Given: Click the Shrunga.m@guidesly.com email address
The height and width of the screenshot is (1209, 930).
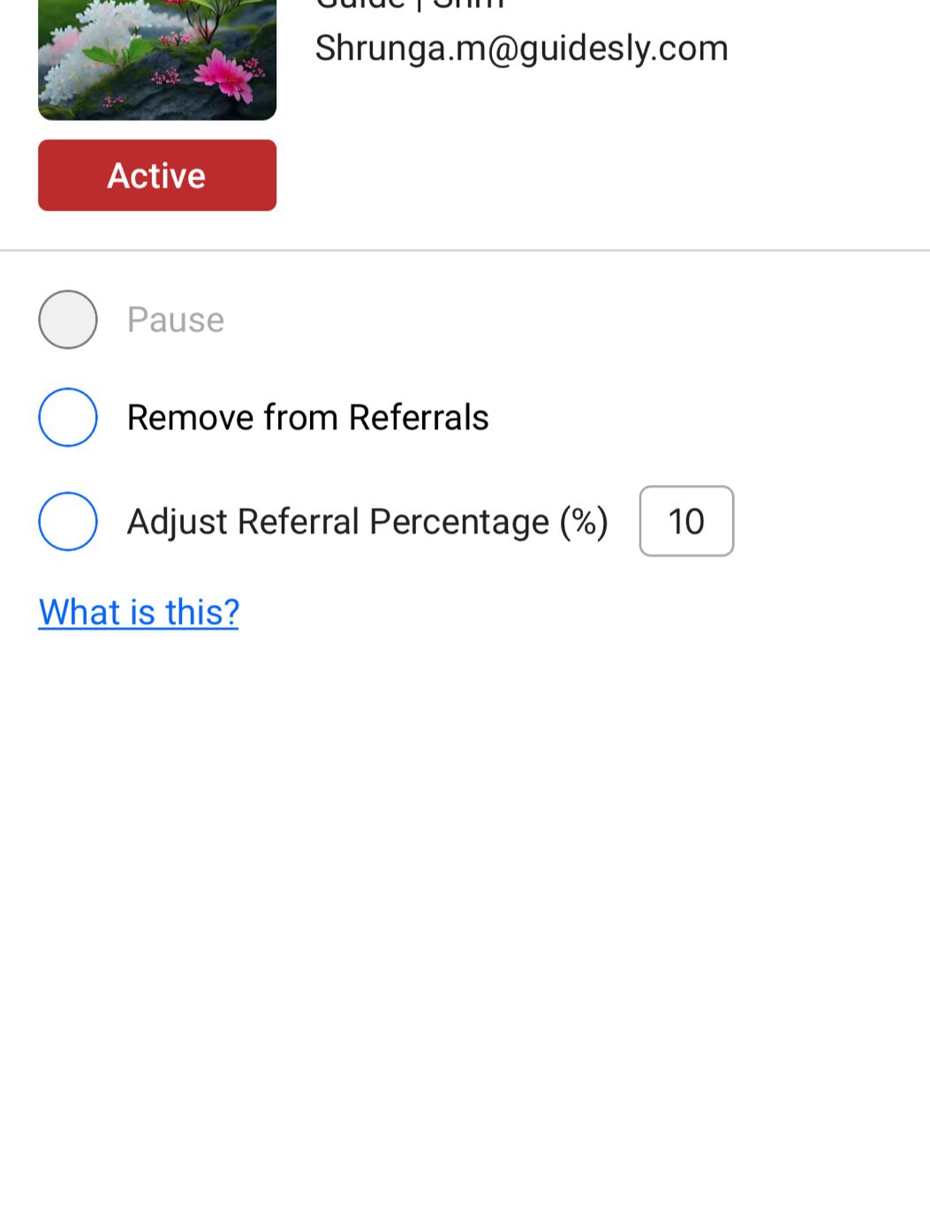Looking at the screenshot, I should click(521, 48).
